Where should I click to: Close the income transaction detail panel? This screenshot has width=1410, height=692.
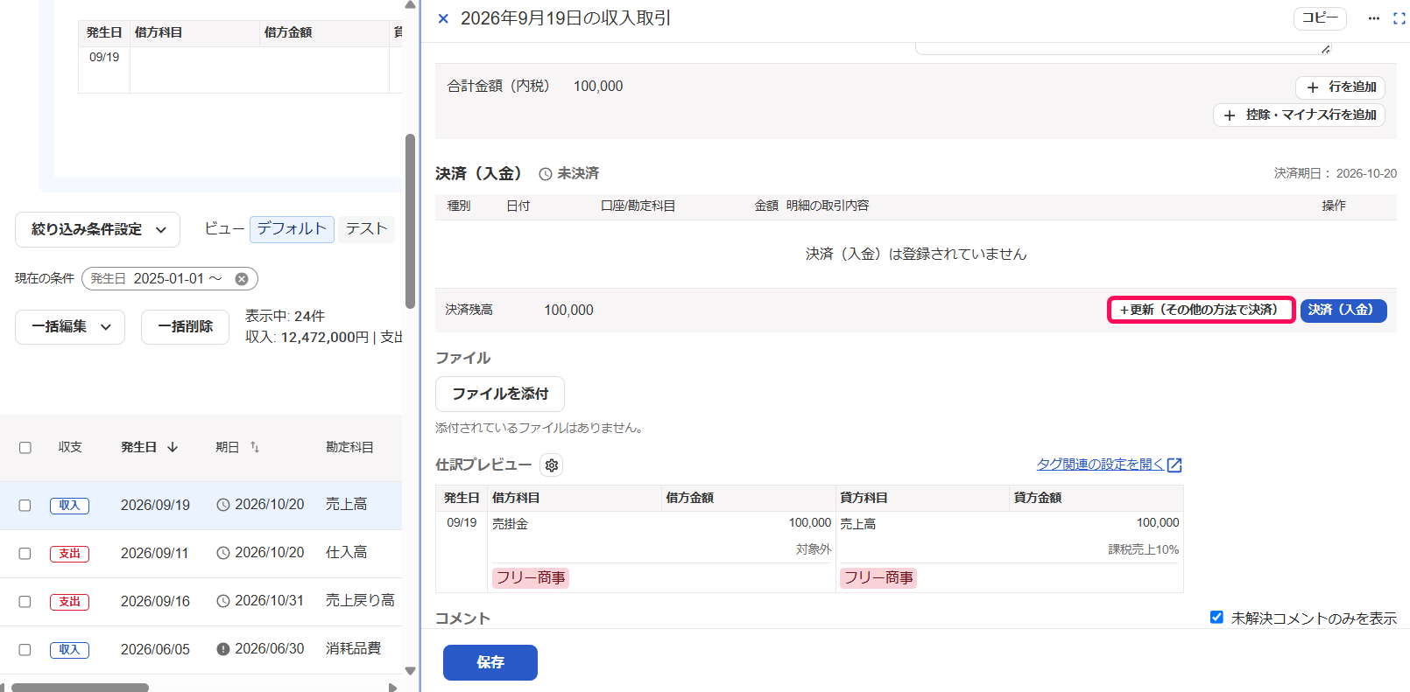click(x=443, y=18)
